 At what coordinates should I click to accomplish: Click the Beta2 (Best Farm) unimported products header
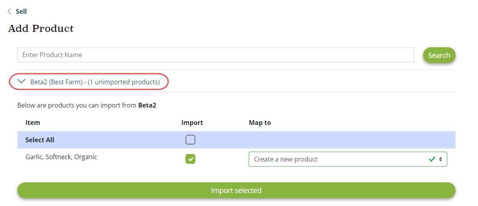[x=95, y=82]
